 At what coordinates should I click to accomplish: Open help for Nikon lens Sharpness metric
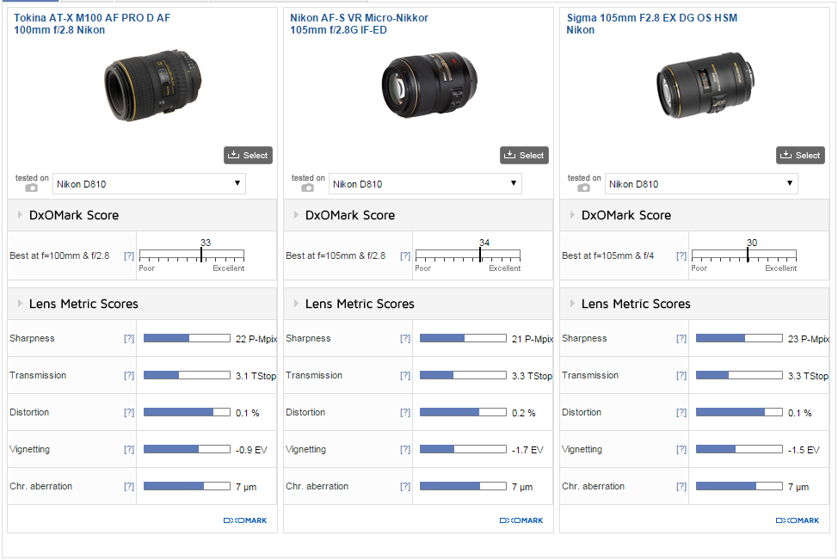click(x=405, y=338)
